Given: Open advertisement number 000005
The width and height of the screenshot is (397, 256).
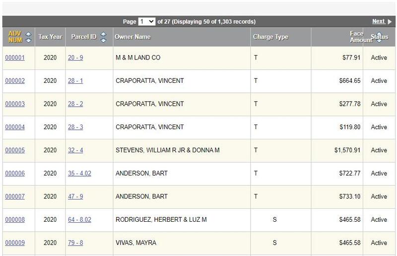Looking at the screenshot, I should point(15,150).
